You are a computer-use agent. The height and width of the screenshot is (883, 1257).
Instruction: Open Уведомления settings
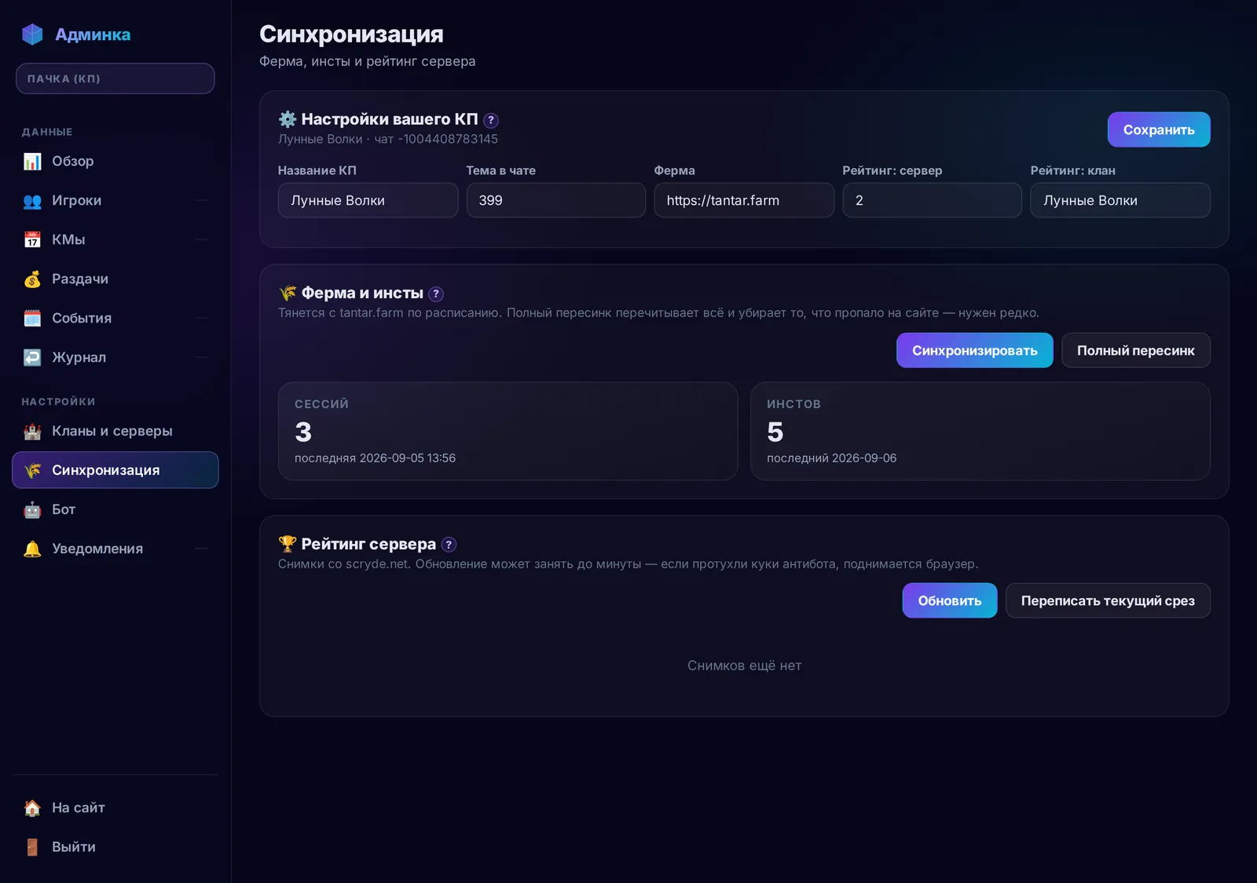(x=115, y=549)
